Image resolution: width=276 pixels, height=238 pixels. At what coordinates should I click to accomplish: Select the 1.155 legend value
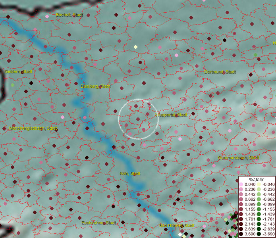tap(250, 209)
